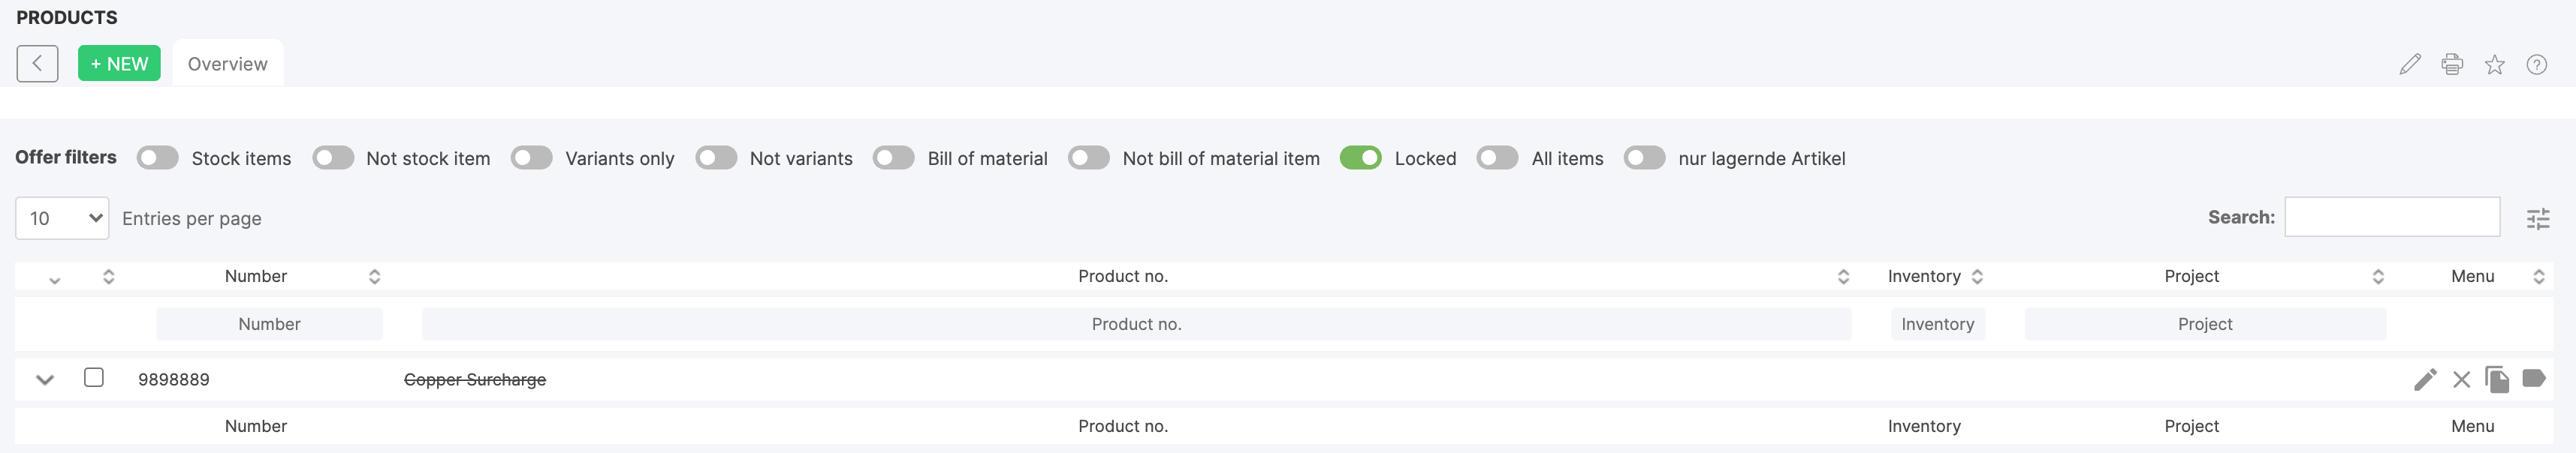Edit Copper Surcharge row with pencil icon
This screenshot has width=2576, height=453.
point(2425,379)
